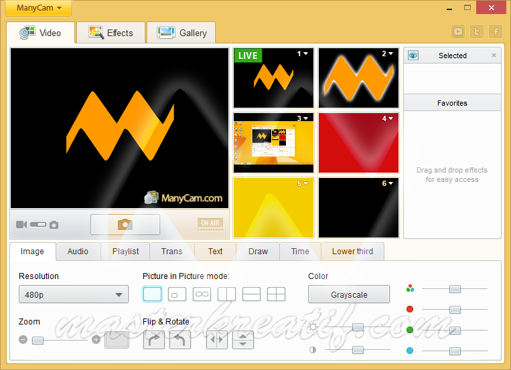Open the Time tab
511x370 pixels.
300,252
